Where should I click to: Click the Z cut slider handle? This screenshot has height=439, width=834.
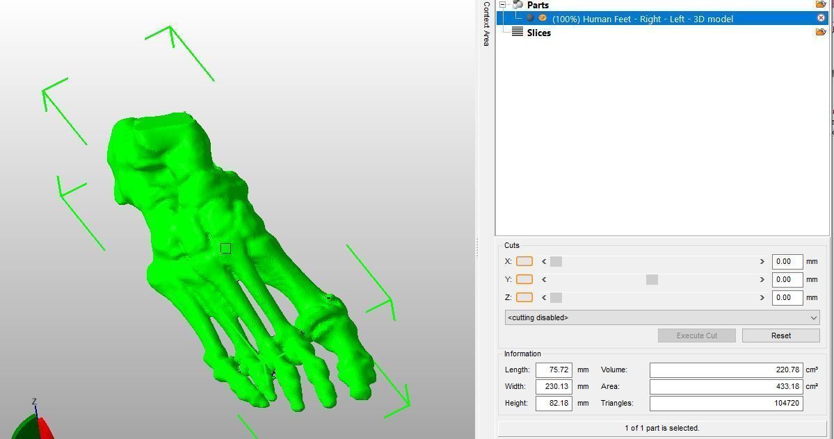coord(556,297)
